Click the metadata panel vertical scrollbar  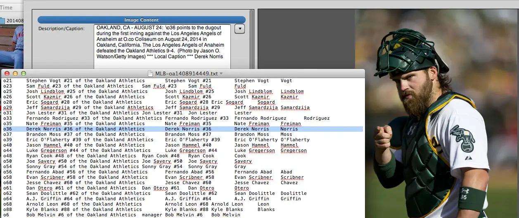[252, 39]
